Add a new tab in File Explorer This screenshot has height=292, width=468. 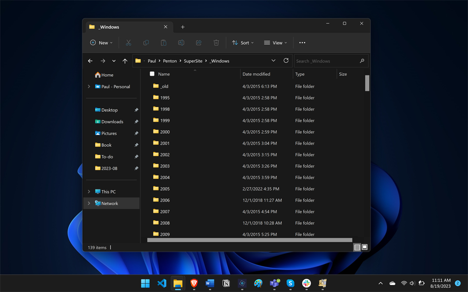[x=183, y=27]
